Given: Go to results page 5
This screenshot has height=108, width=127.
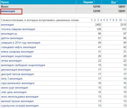Looking at the screenshot, I should click(x=104, y=20).
